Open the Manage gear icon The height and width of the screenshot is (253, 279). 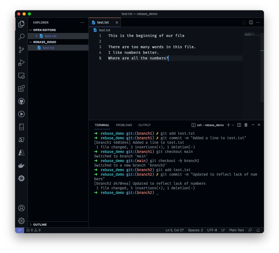pyautogui.click(x=21, y=221)
